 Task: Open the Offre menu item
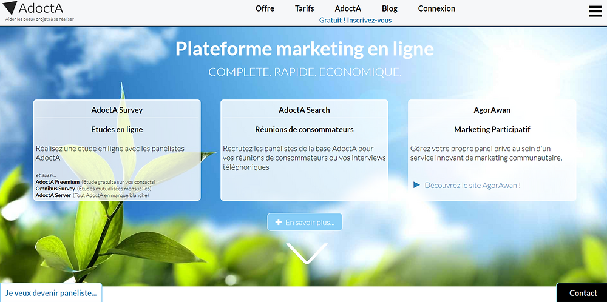coord(265,8)
